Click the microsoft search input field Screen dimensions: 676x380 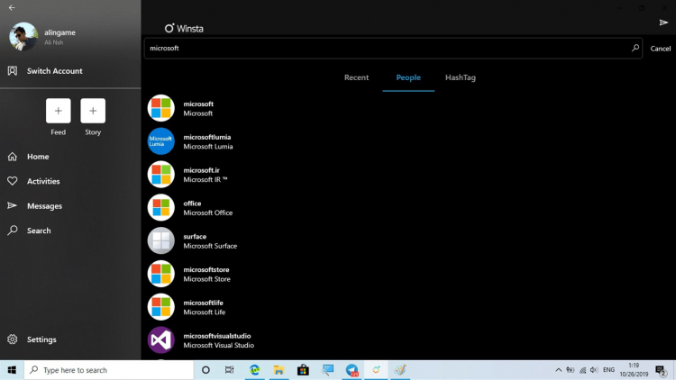393,49
